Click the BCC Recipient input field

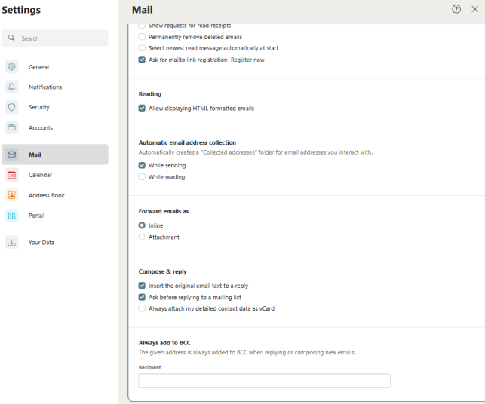coord(264,381)
